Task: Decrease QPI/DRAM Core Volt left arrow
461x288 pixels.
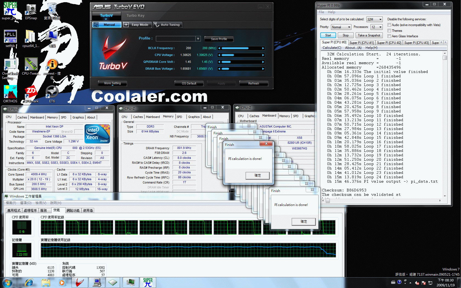Action: 219,62
